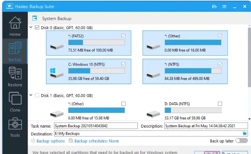Click the D: DATA drive icon
This screenshot has width=251, height=154.
coord(153,114)
